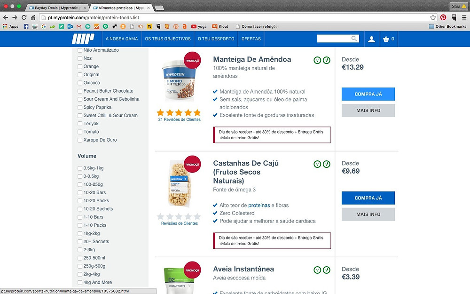The height and width of the screenshot is (294, 470).
Task: Click COMPRA JÁ for Manteiga De Amêndoa
Action: [368, 94]
